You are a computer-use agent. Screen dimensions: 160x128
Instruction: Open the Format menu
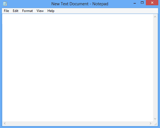27,11
